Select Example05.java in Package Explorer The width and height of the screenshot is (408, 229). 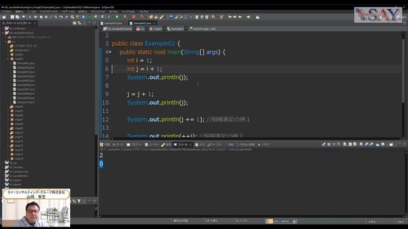[25, 81]
